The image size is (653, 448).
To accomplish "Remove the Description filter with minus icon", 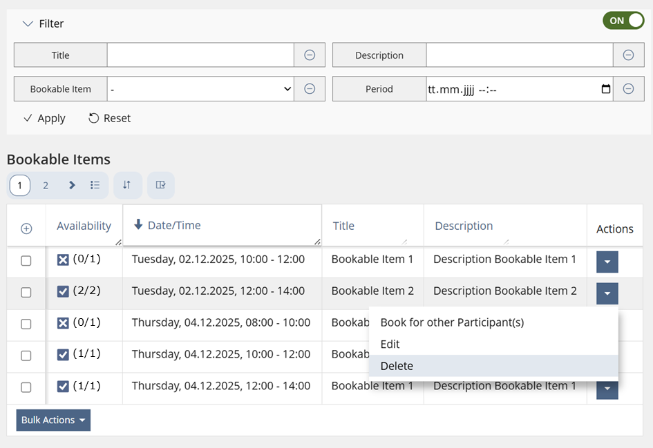I will click(628, 55).
